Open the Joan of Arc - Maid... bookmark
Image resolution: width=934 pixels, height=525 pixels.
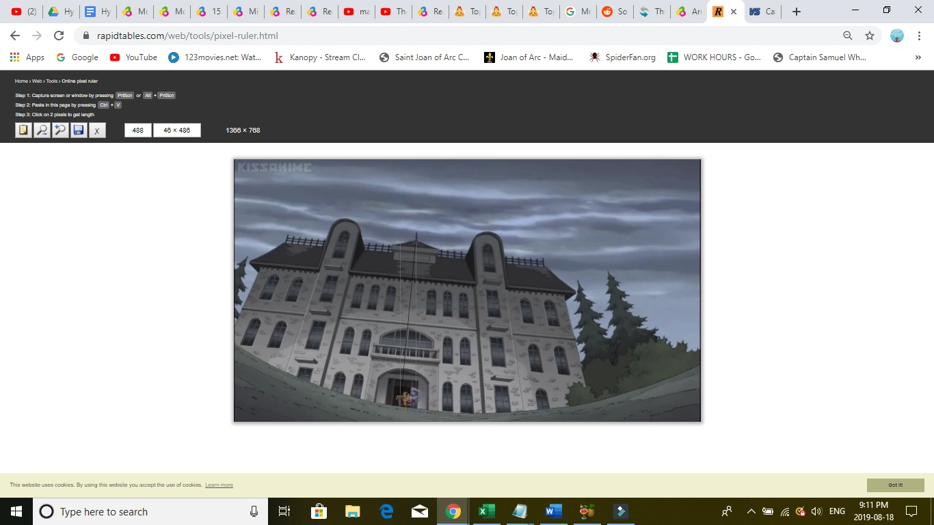pos(529,57)
